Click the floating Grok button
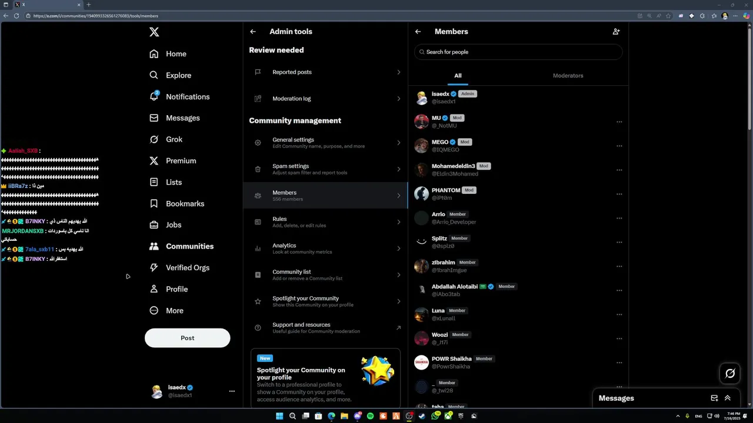 coord(730,373)
